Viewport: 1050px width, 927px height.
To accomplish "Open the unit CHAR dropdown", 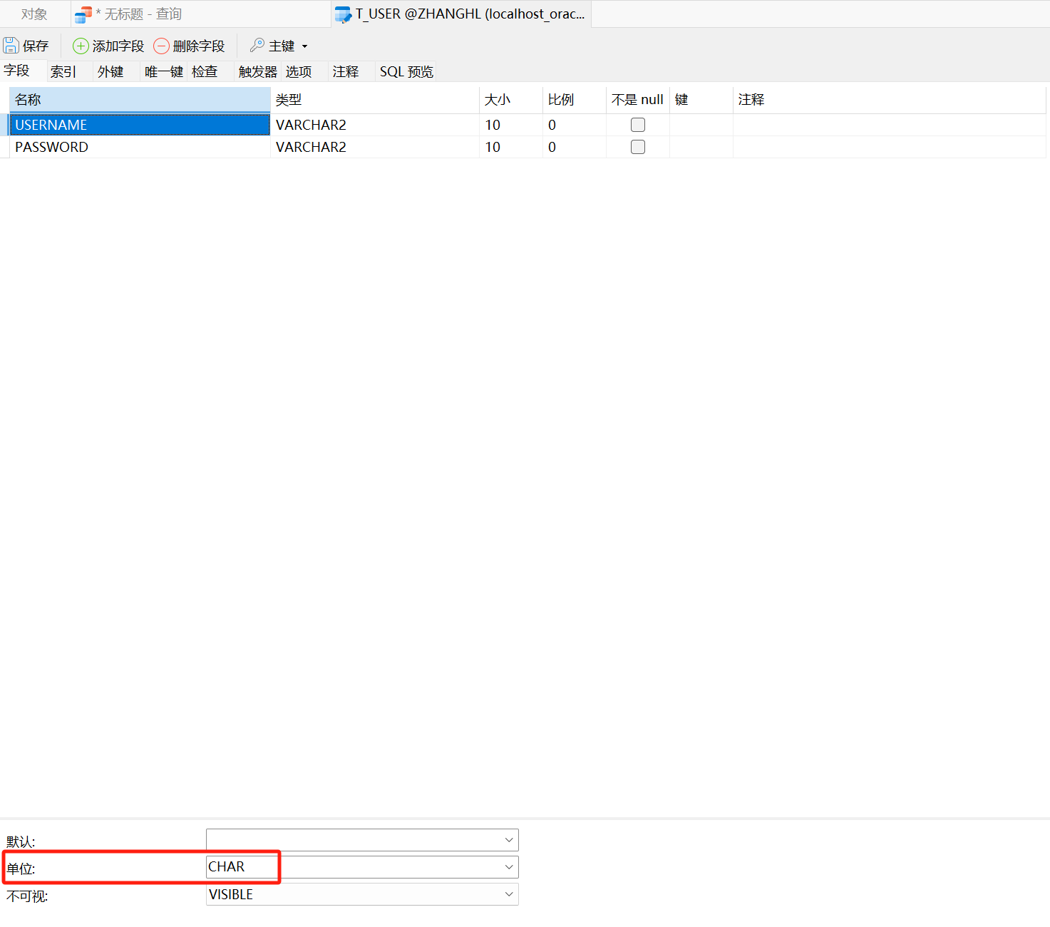I will [509, 867].
